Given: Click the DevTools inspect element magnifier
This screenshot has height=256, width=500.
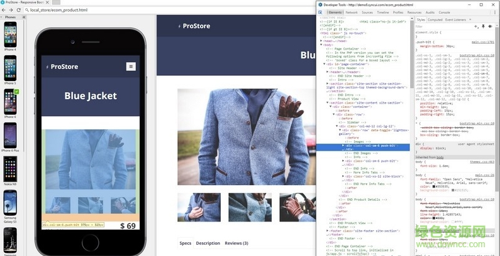Looking at the screenshot, I should point(320,13).
